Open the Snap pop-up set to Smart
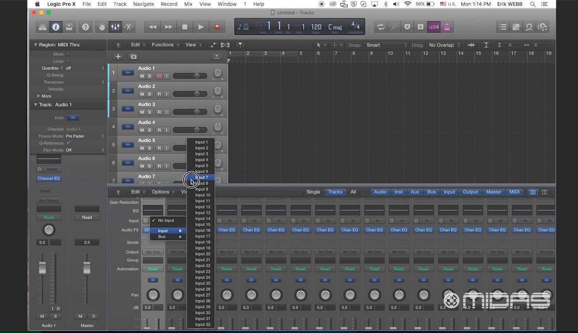This screenshot has width=578, height=333. 387,45
